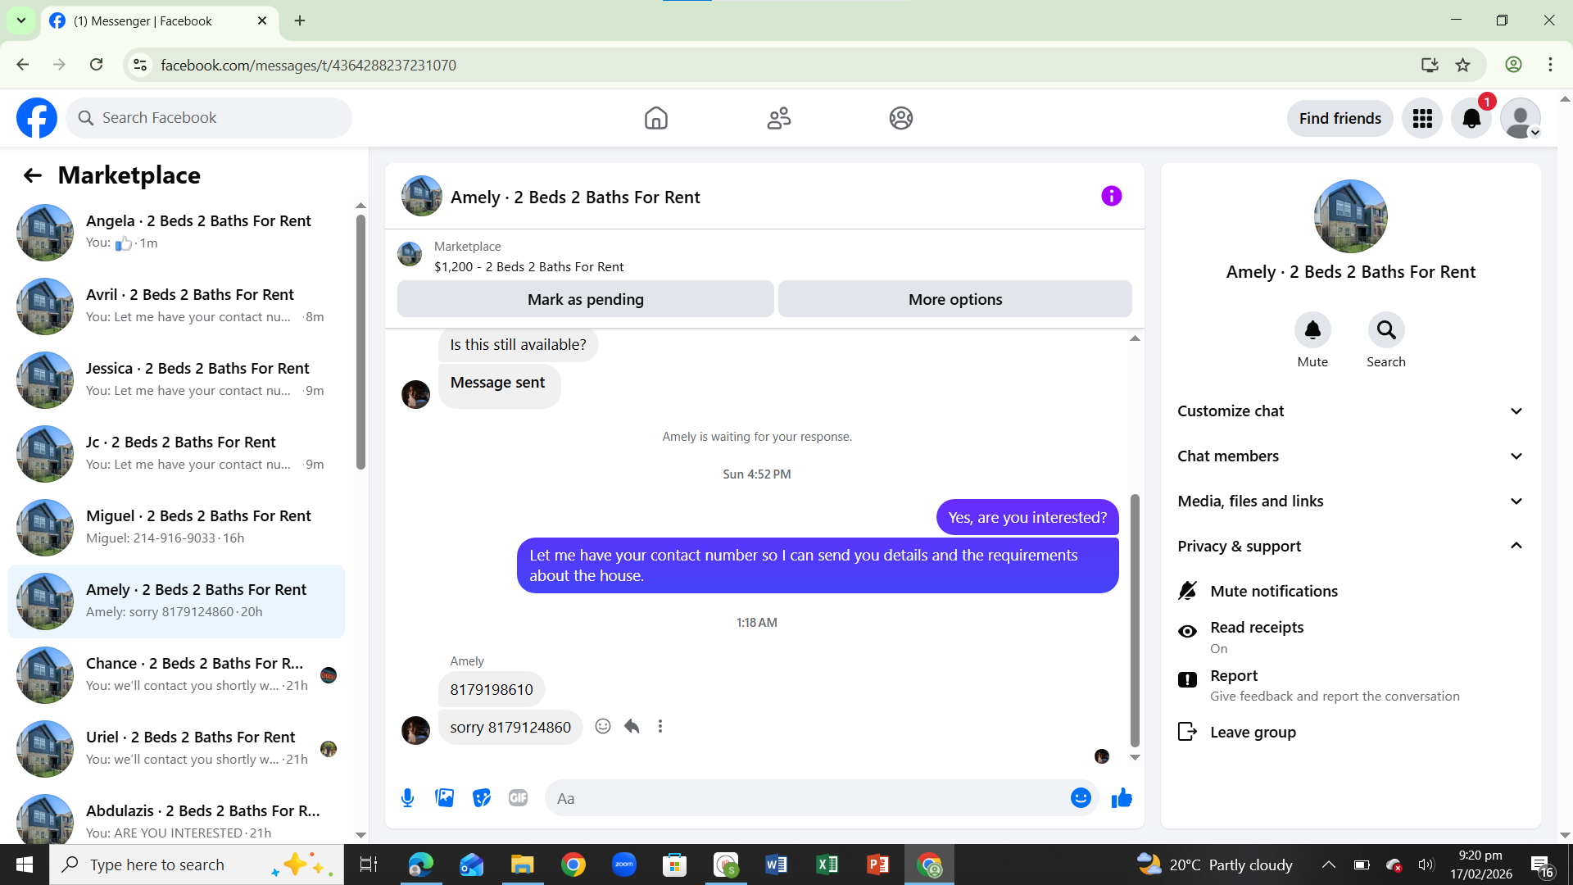The image size is (1573, 885).
Task: React to Amely's last message
Action: click(603, 726)
